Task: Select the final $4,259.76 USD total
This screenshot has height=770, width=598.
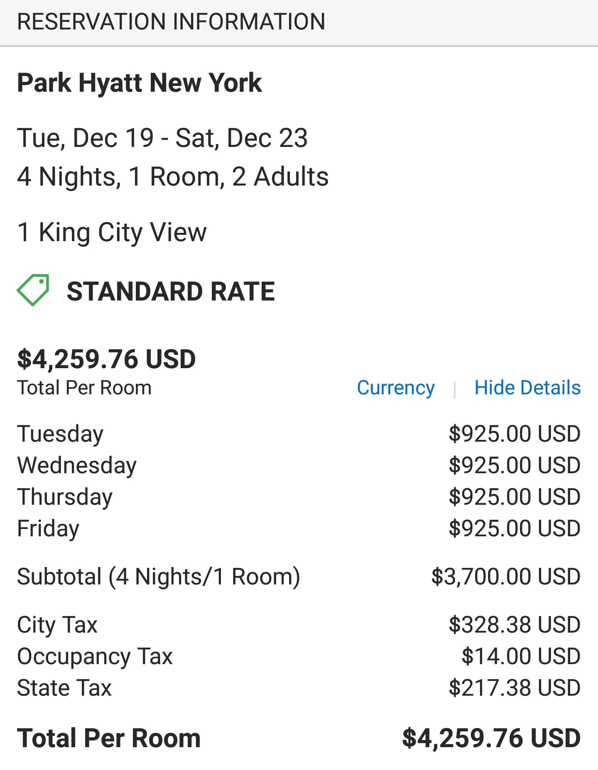Action: tap(491, 738)
